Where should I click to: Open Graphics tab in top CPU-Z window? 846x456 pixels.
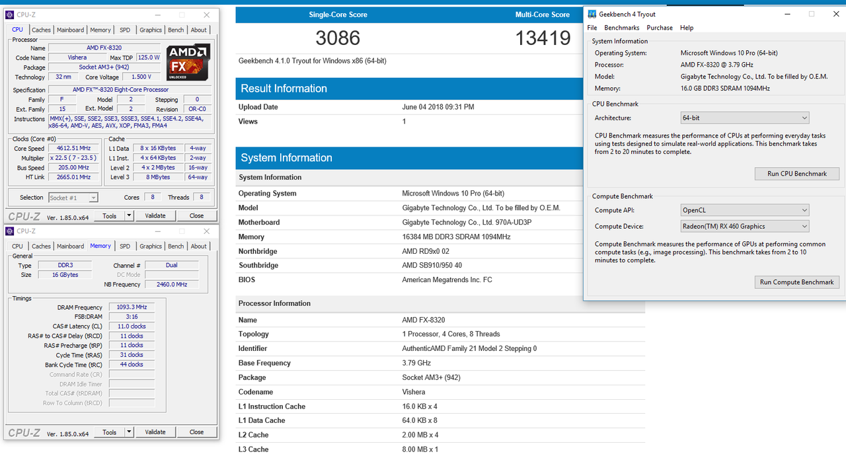click(151, 30)
